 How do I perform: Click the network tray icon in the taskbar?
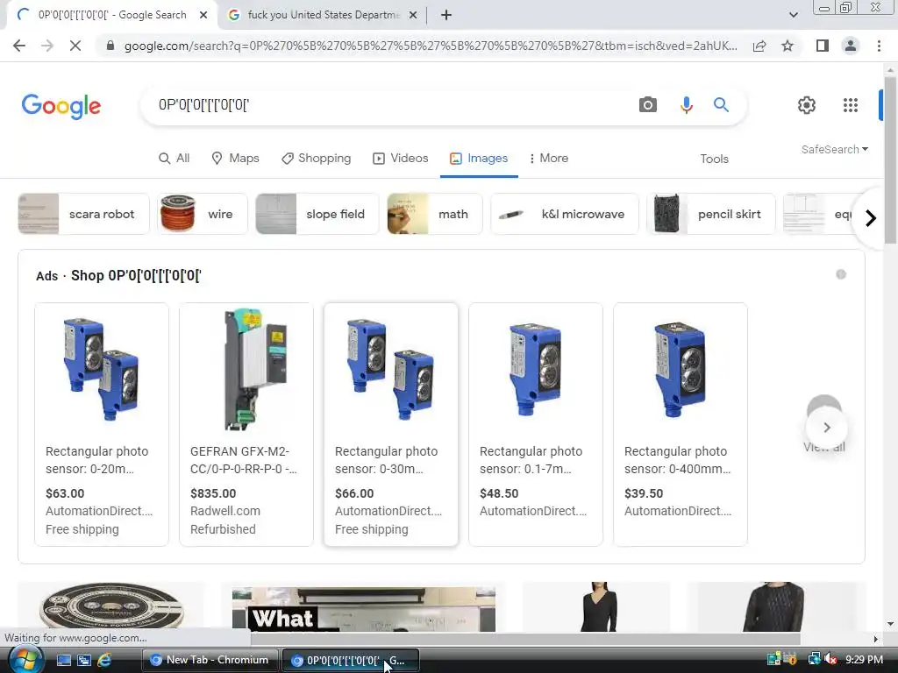point(813,659)
